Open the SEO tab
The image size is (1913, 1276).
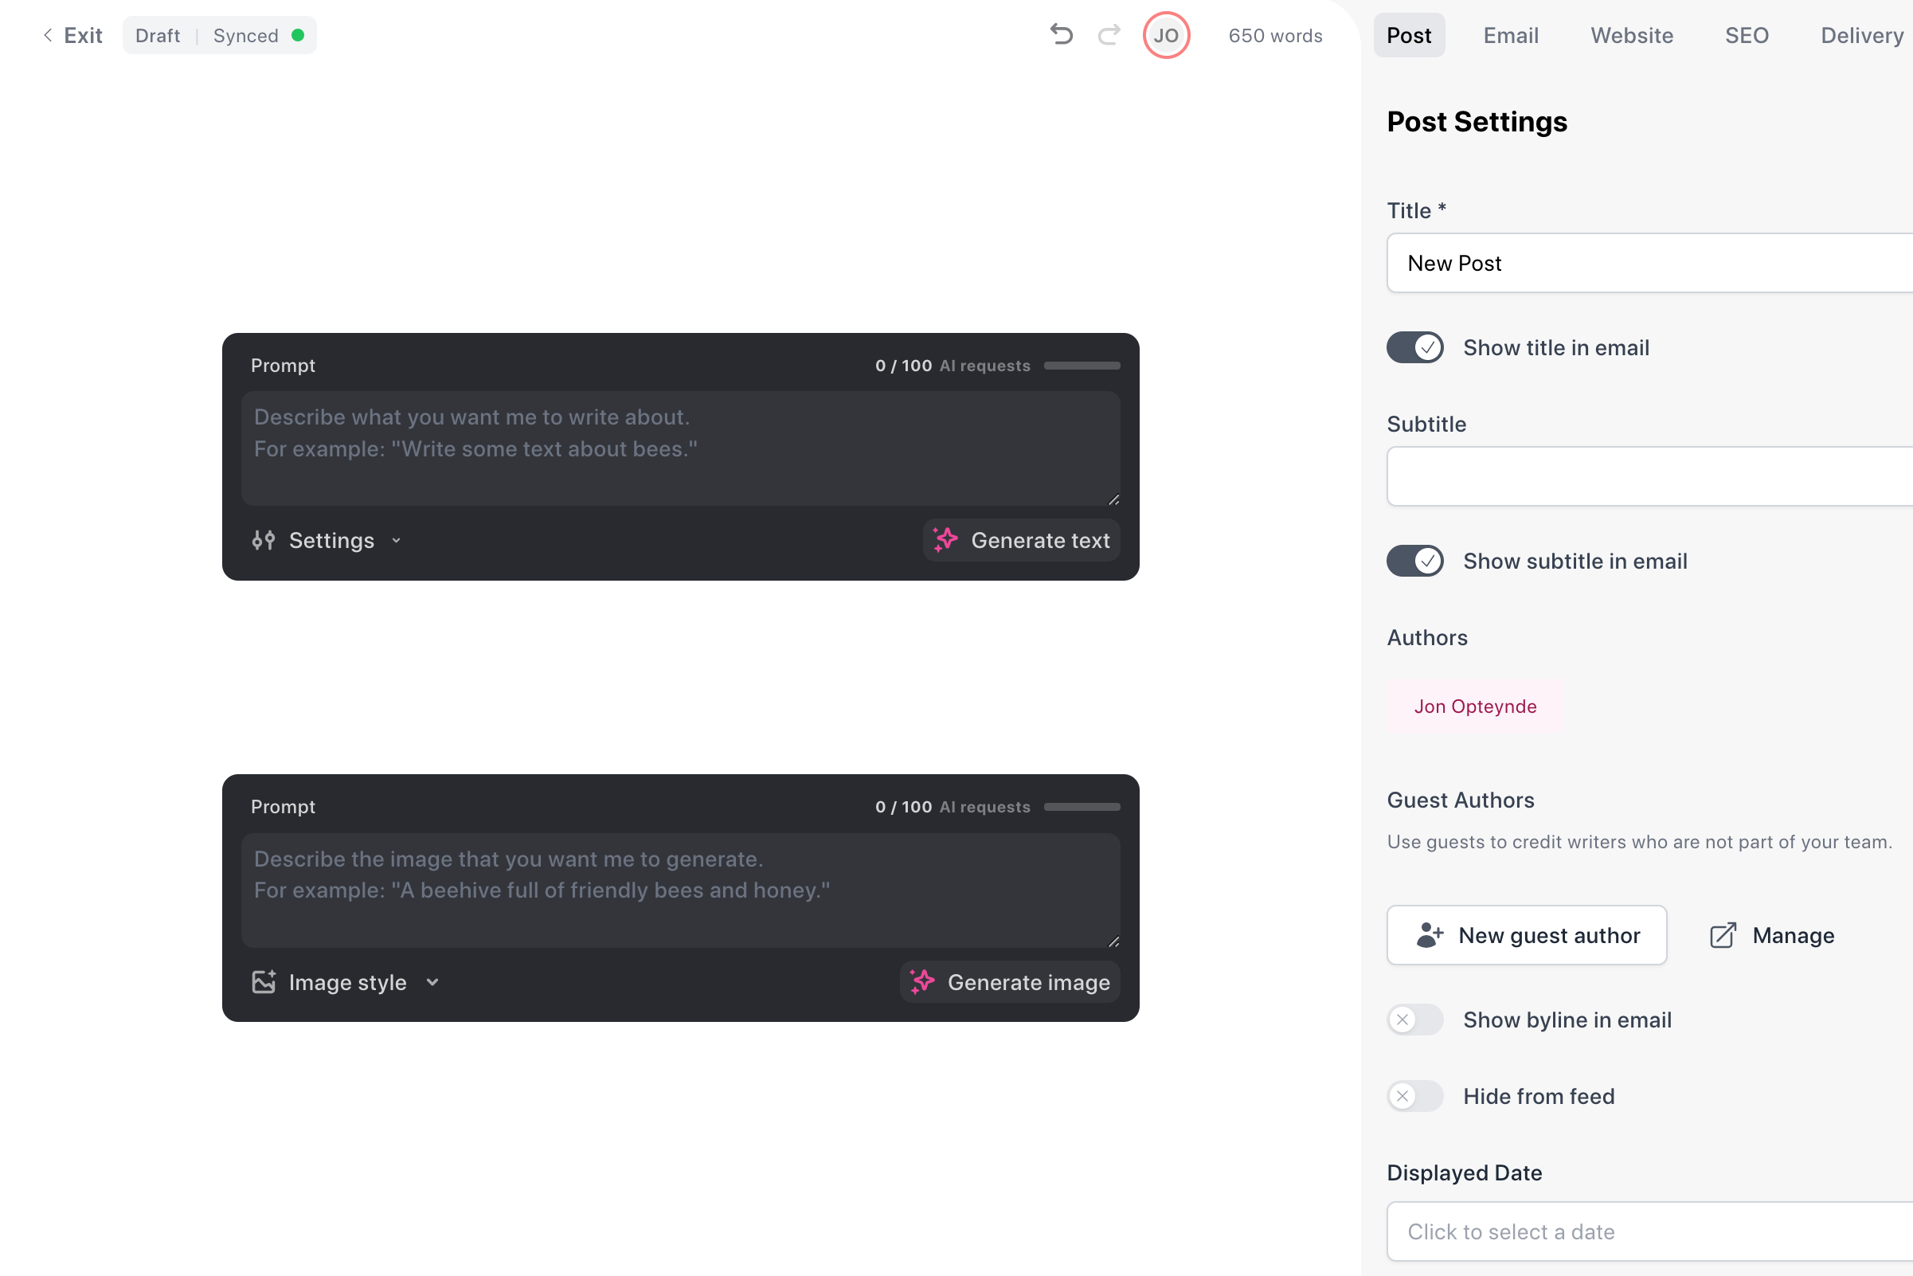[x=1747, y=35]
